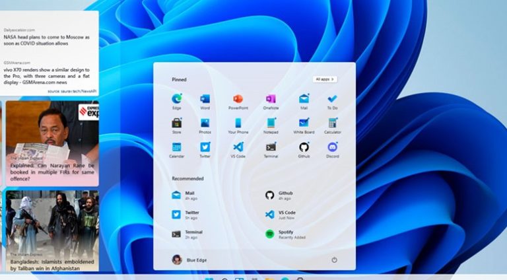Open the Edge pinned app
This screenshot has height=280, width=507.
point(176,102)
